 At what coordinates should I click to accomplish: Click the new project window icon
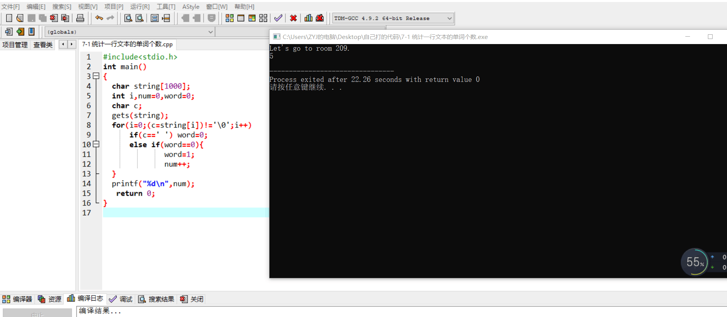9,32
